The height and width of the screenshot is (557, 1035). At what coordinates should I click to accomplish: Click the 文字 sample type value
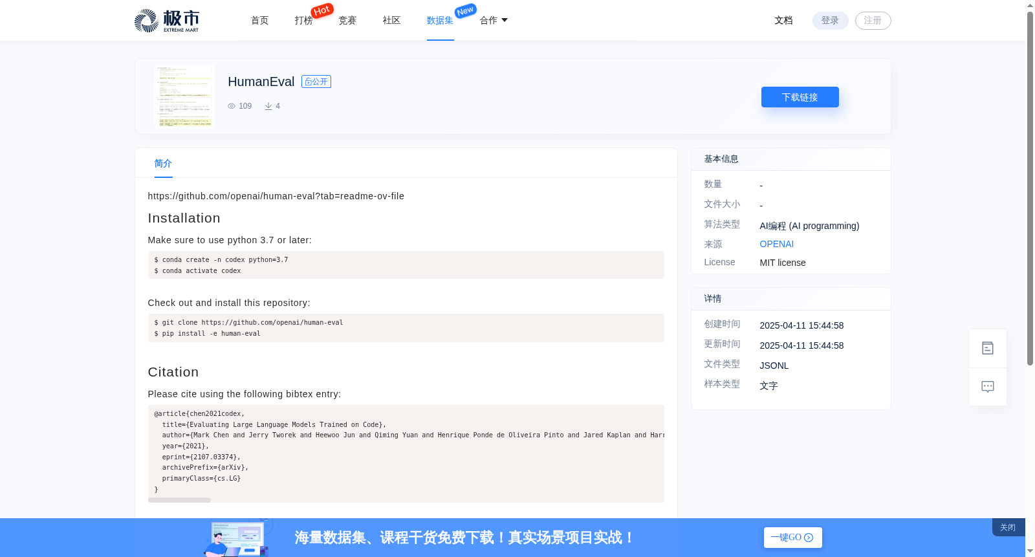coord(768,386)
